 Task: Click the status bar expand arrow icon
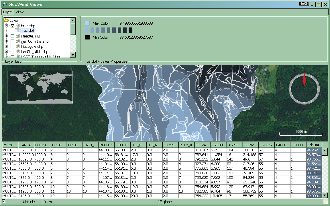pos(4,202)
